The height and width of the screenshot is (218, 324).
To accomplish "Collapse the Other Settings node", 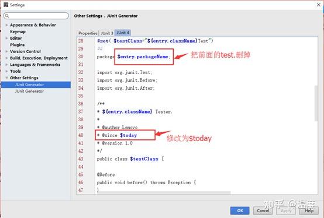I will point(7,78).
